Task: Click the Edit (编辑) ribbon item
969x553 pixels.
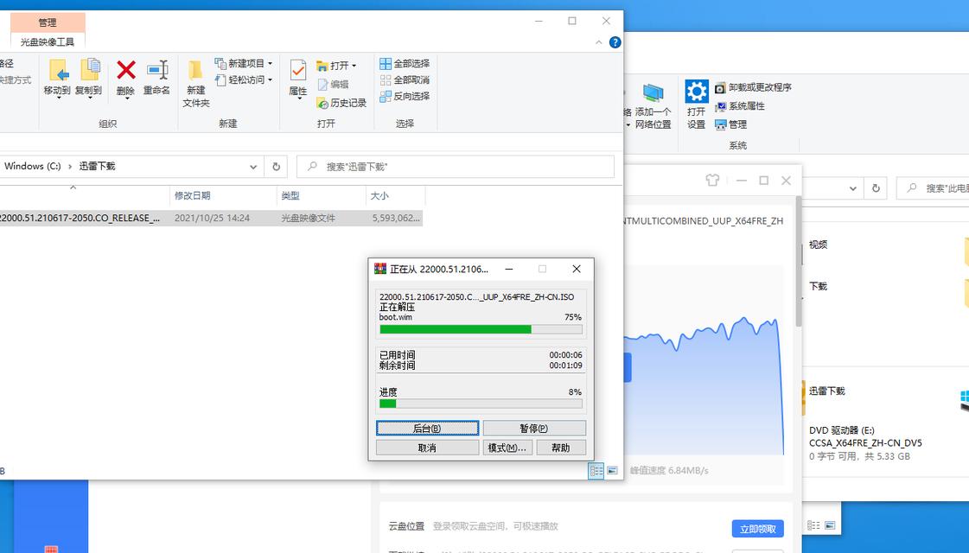Action: coord(333,84)
